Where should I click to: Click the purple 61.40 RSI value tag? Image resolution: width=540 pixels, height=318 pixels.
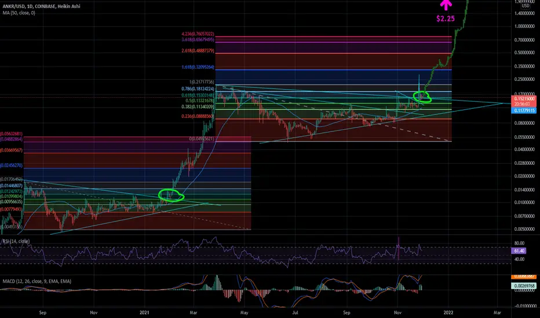pos(519,251)
